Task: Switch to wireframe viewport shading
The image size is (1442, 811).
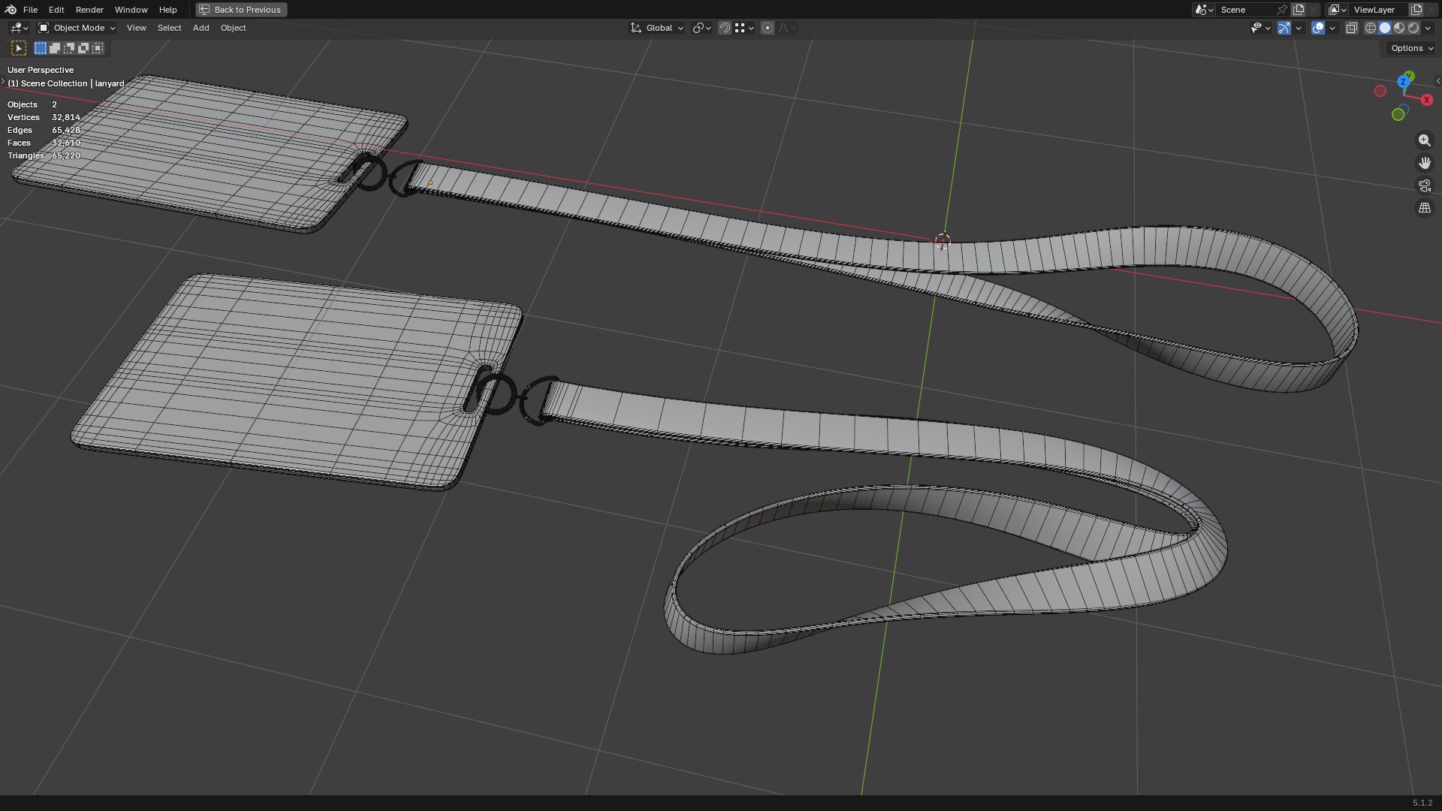Action: [1371, 28]
